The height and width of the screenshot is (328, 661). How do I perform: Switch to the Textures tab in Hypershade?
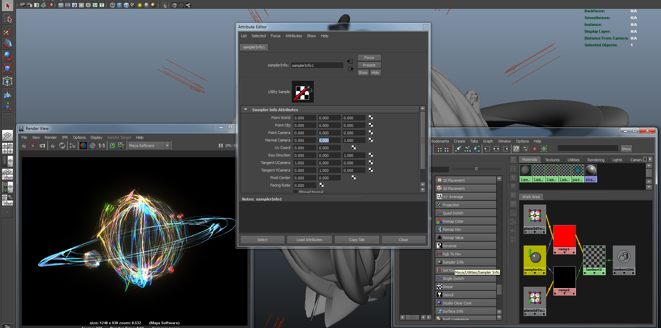(552, 160)
